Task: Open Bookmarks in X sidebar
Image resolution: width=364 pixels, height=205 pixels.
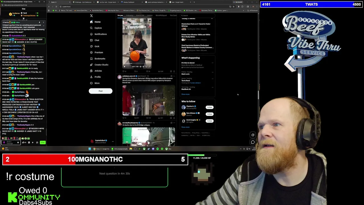Action: click(x=98, y=59)
